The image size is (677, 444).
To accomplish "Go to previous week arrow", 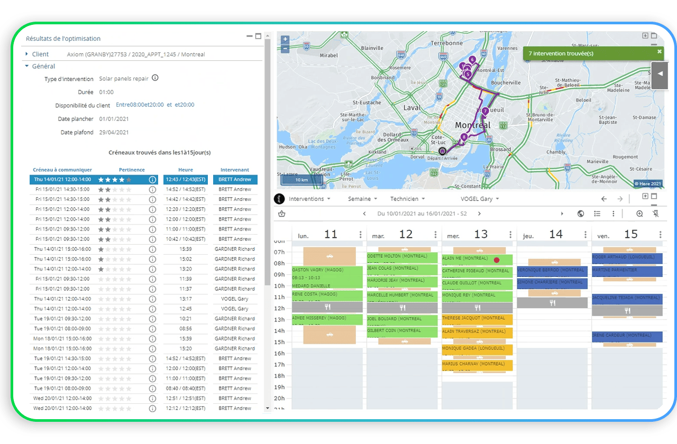I will pos(364,214).
